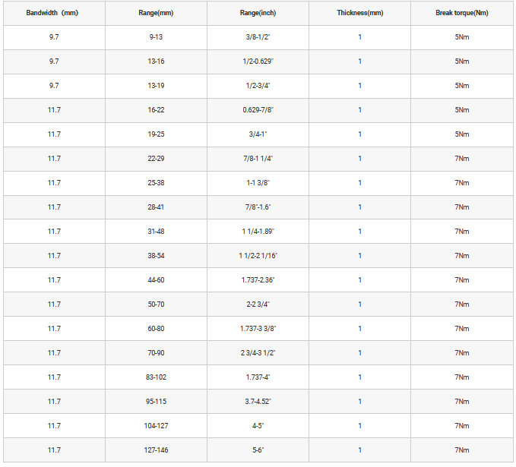Select the 3.7-4.52" cell
Screen dimensions: 516x467
click(x=257, y=402)
